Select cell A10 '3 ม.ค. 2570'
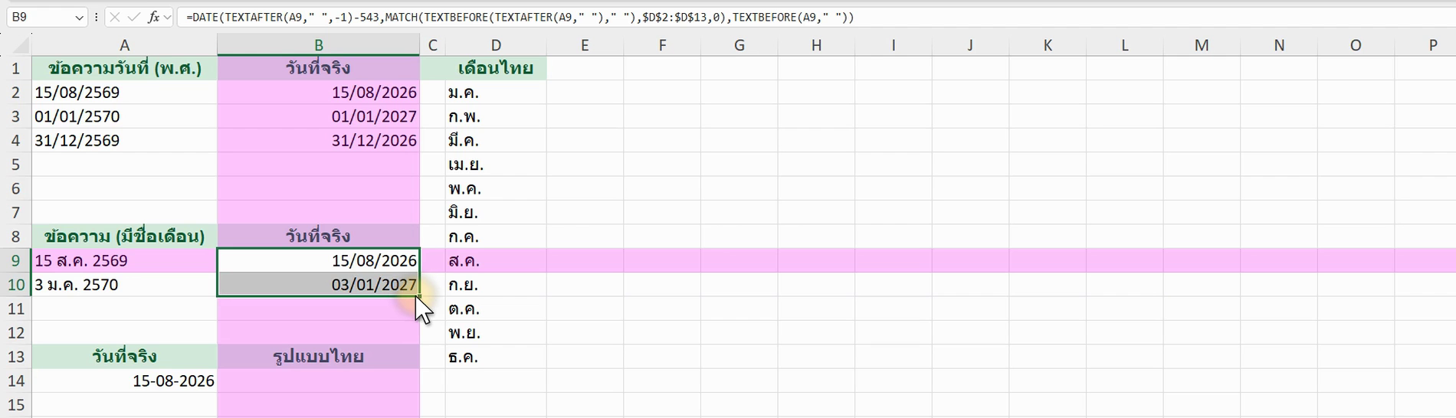The height and width of the screenshot is (418, 1456). pyautogui.click(x=124, y=285)
